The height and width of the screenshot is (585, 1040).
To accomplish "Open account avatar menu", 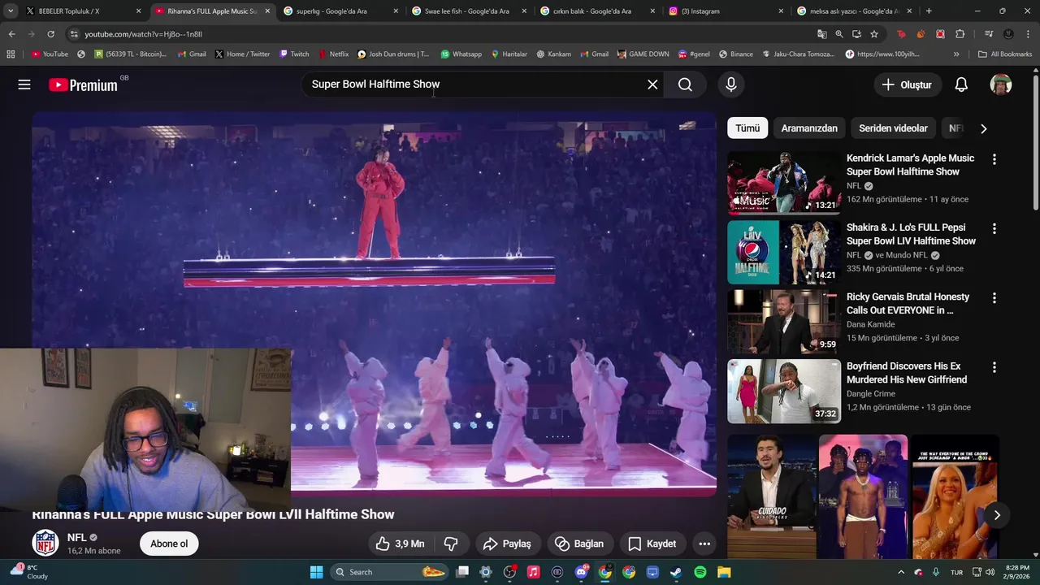I will (1001, 84).
